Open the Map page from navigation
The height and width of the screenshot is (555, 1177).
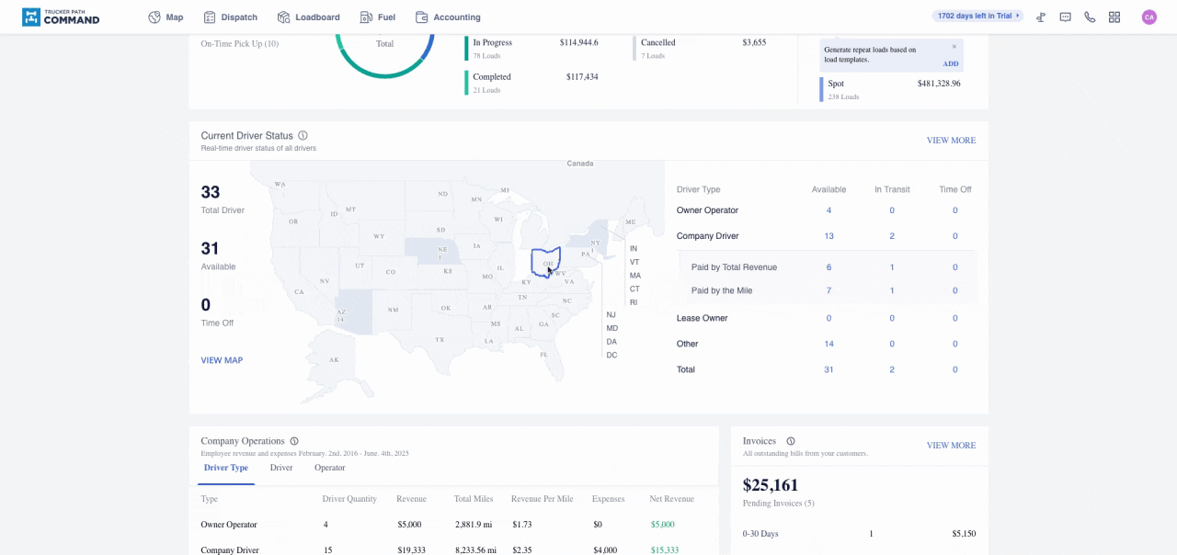(x=166, y=17)
